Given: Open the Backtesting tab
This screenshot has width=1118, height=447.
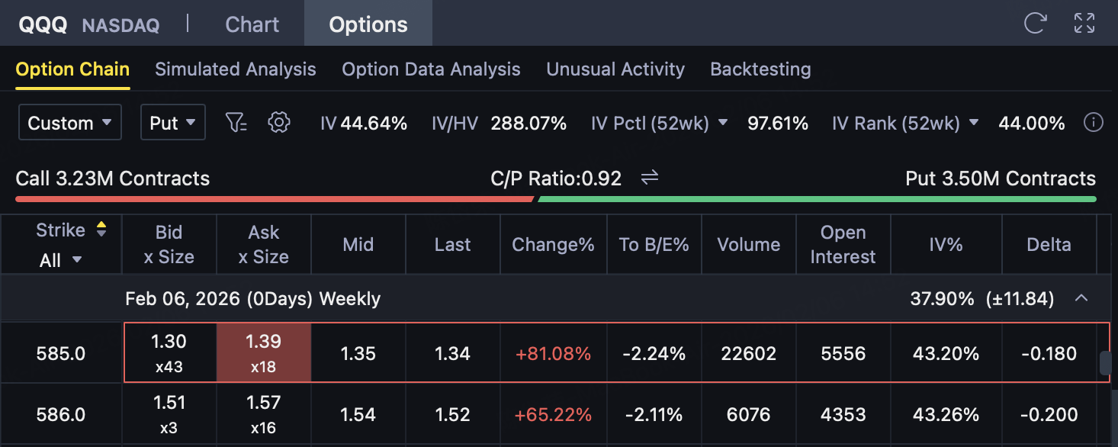Looking at the screenshot, I should [x=760, y=69].
